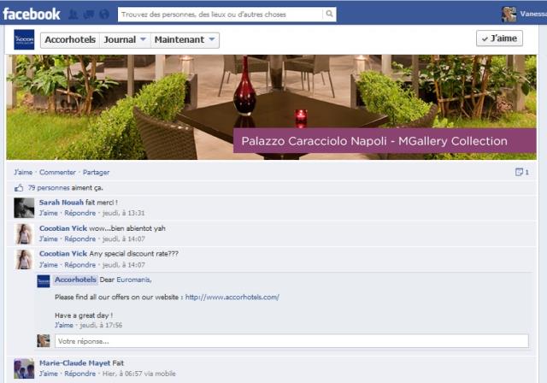This screenshot has height=383, width=547.
Task: Click your avatar beside the reply box
Action: [44, 341]
